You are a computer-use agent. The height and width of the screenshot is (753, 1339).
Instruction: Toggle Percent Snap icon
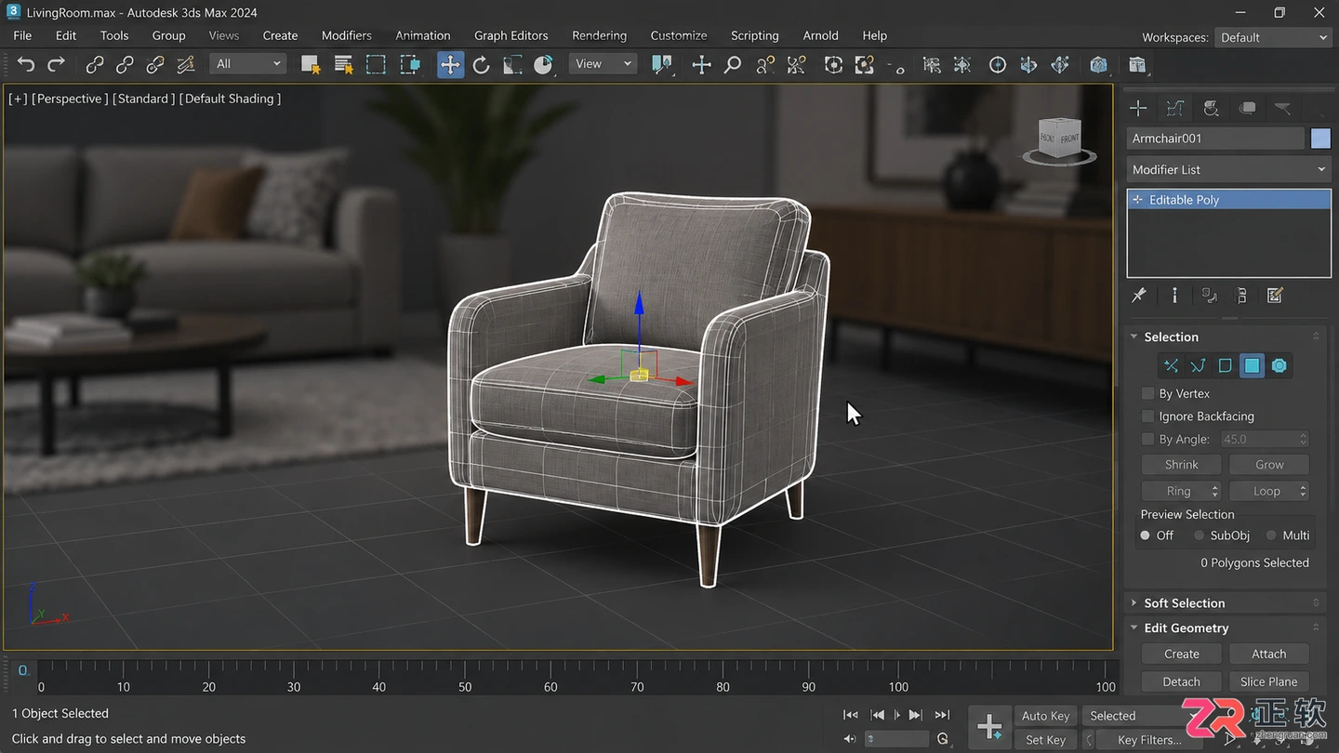[x=797, y=64]
